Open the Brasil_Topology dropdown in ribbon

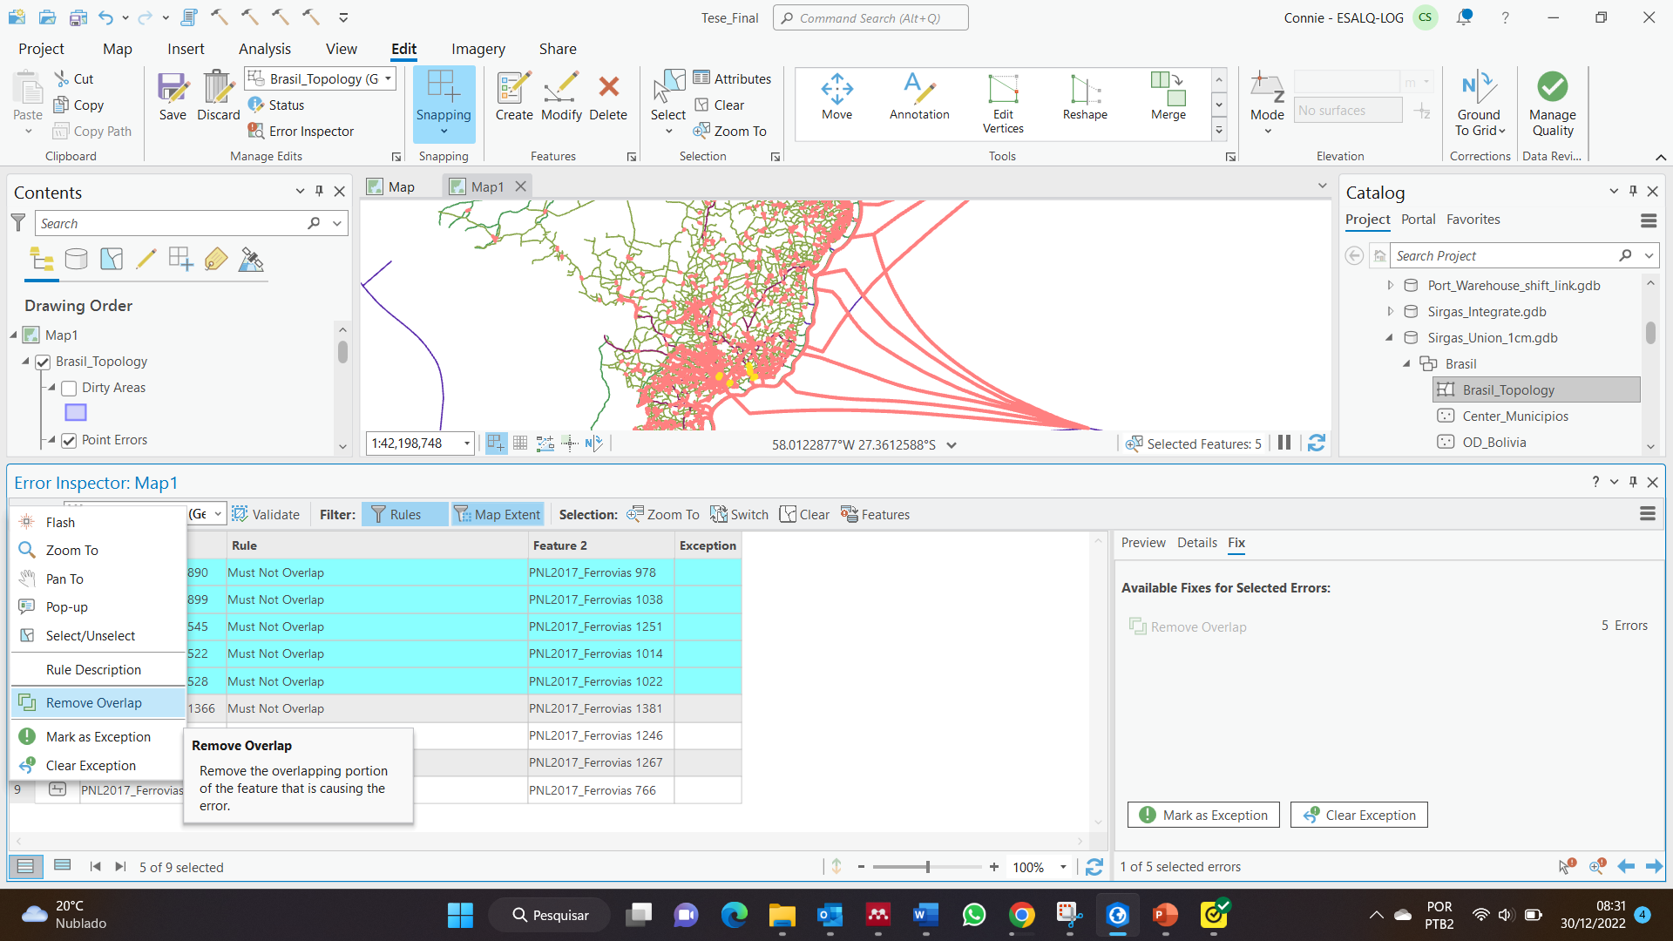[388, 78]
